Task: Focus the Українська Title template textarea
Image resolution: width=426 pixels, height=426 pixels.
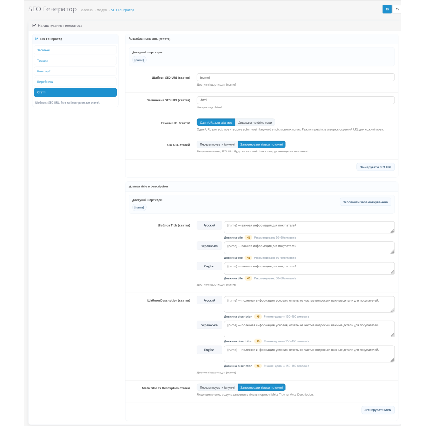Action: (309, 248)
